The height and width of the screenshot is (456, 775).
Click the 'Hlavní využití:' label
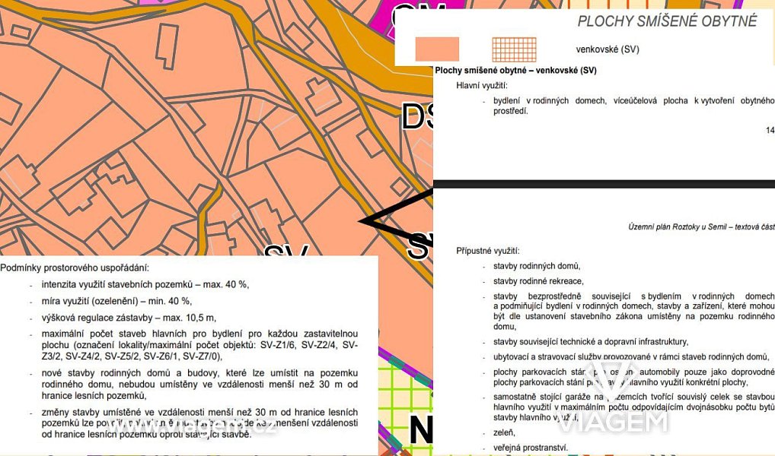(482, 85)
